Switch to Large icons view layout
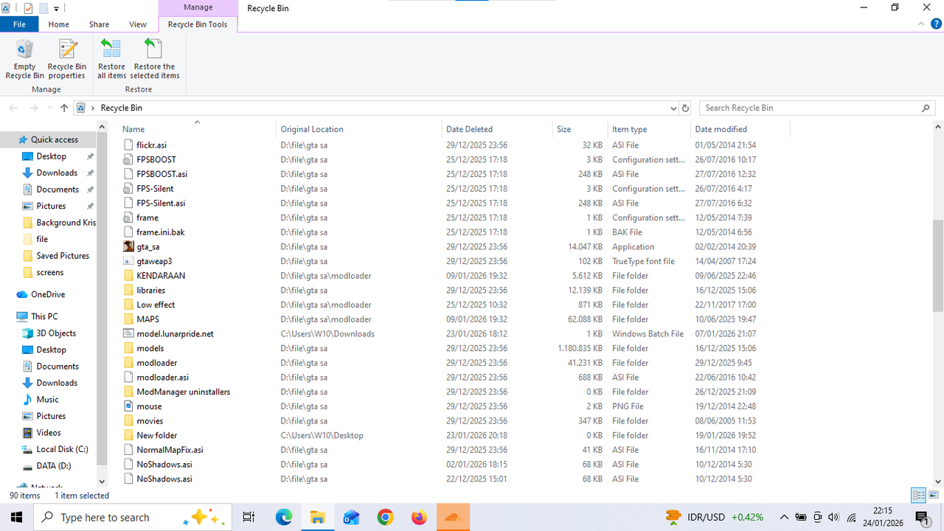 (x=934, y=496)
